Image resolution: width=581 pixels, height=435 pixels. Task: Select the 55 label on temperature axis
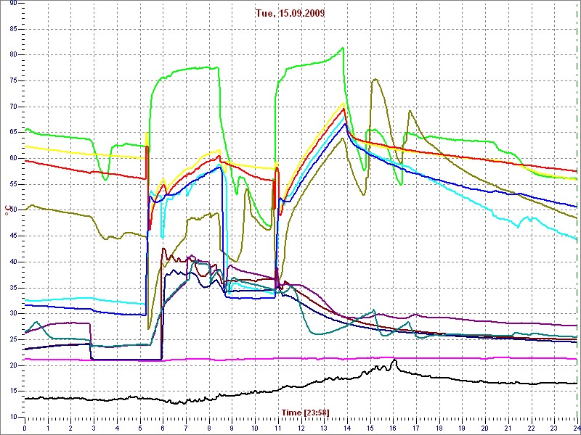tap(12, 184)
